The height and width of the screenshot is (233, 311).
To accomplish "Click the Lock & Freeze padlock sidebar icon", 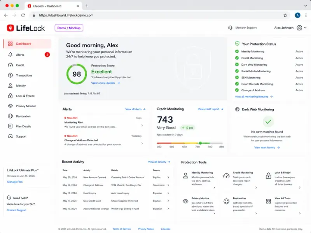I will tap(10, 96).
